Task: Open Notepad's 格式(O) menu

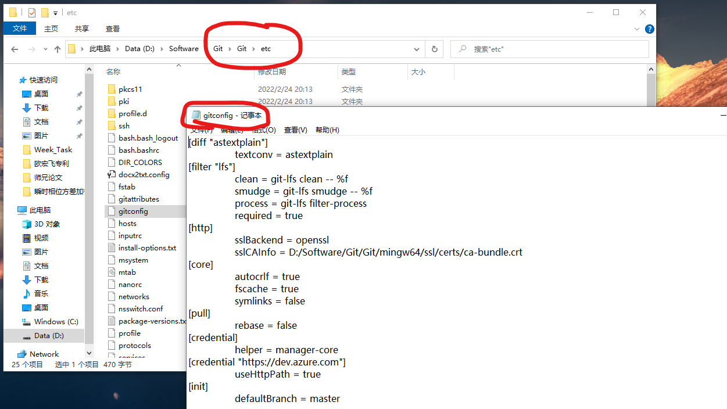Action: point(264,130)
